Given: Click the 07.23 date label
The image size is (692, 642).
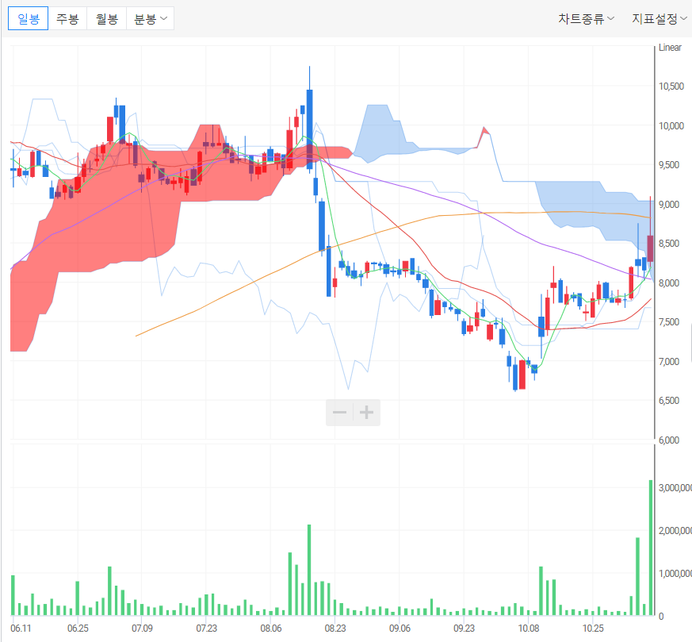Looking at the screenshot, I should click(x=207, y=628).
